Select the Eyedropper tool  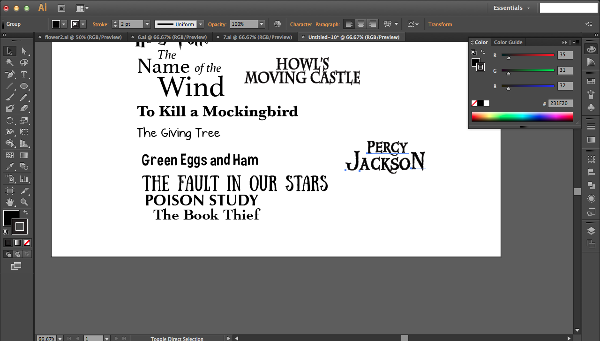pos(10,167)
